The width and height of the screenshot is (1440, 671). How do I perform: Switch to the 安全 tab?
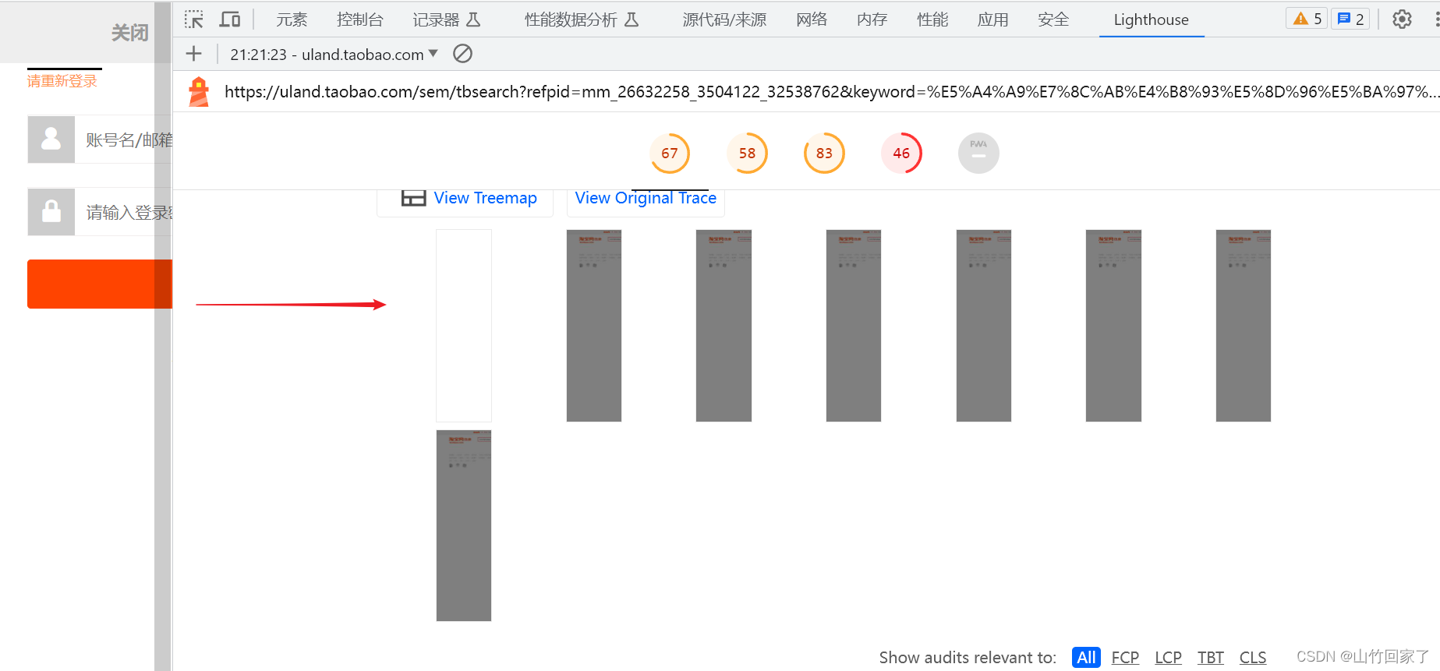pos(1053,19)
